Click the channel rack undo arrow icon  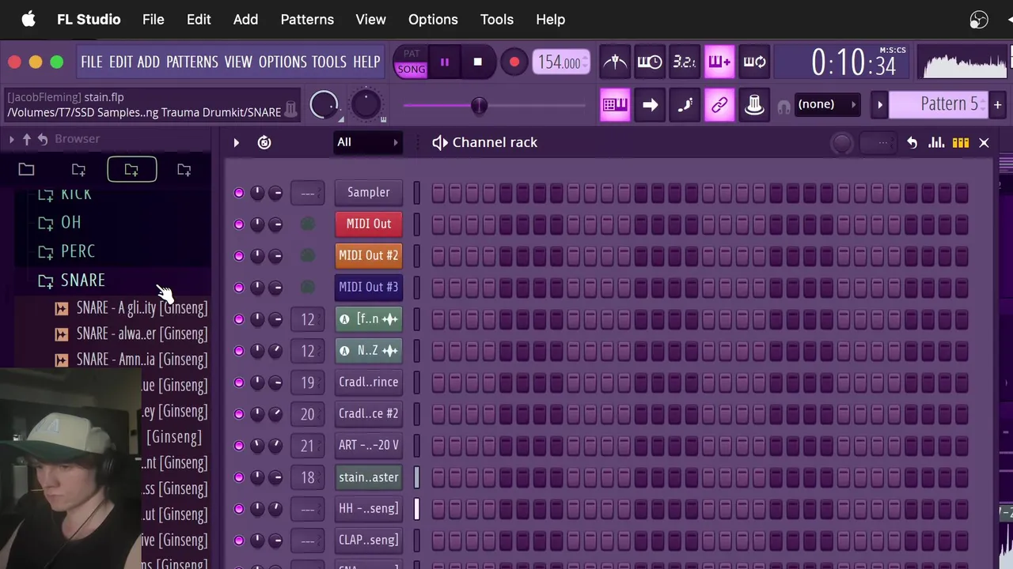912,143
